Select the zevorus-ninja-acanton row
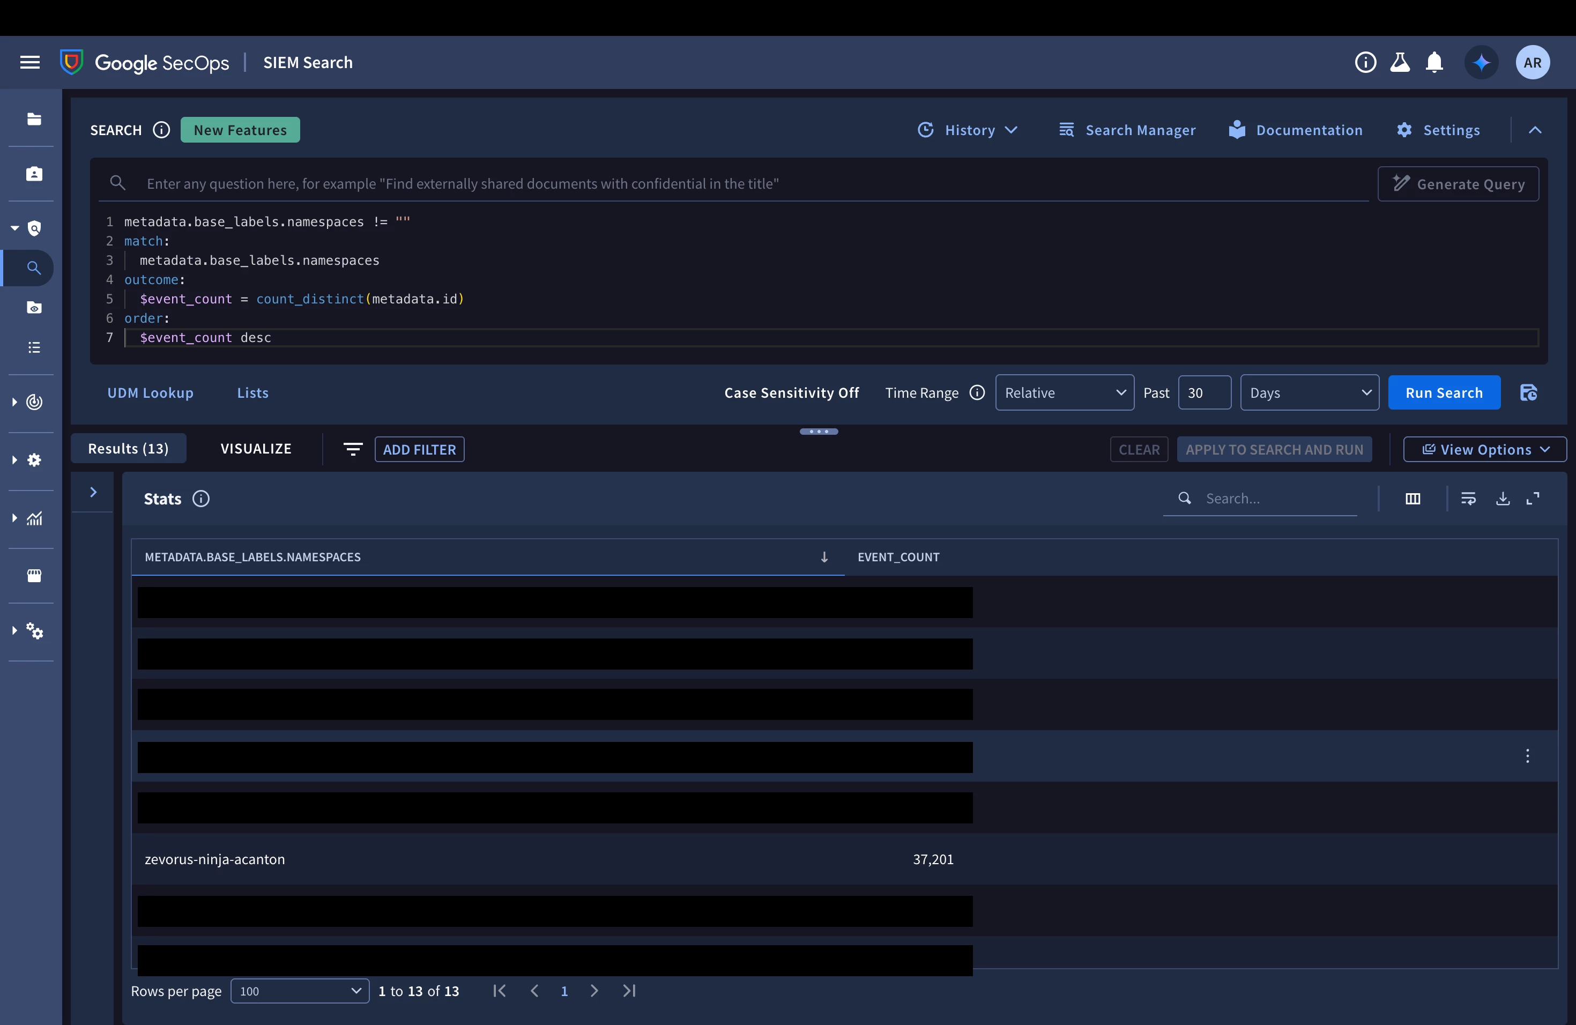 pos(844,859)
